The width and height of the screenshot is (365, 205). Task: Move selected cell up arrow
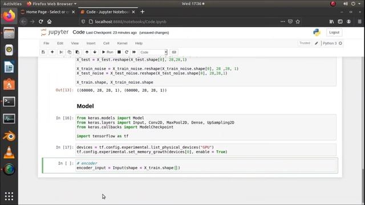[87, 52]
